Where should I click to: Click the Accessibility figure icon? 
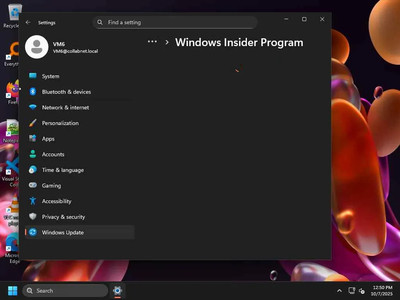click(33, 201)
